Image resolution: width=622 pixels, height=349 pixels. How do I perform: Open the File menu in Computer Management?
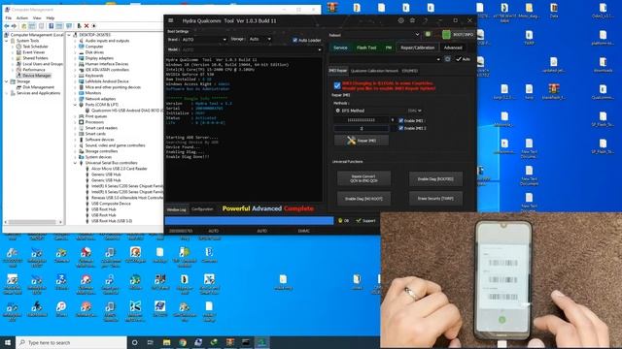pos(9,17)
